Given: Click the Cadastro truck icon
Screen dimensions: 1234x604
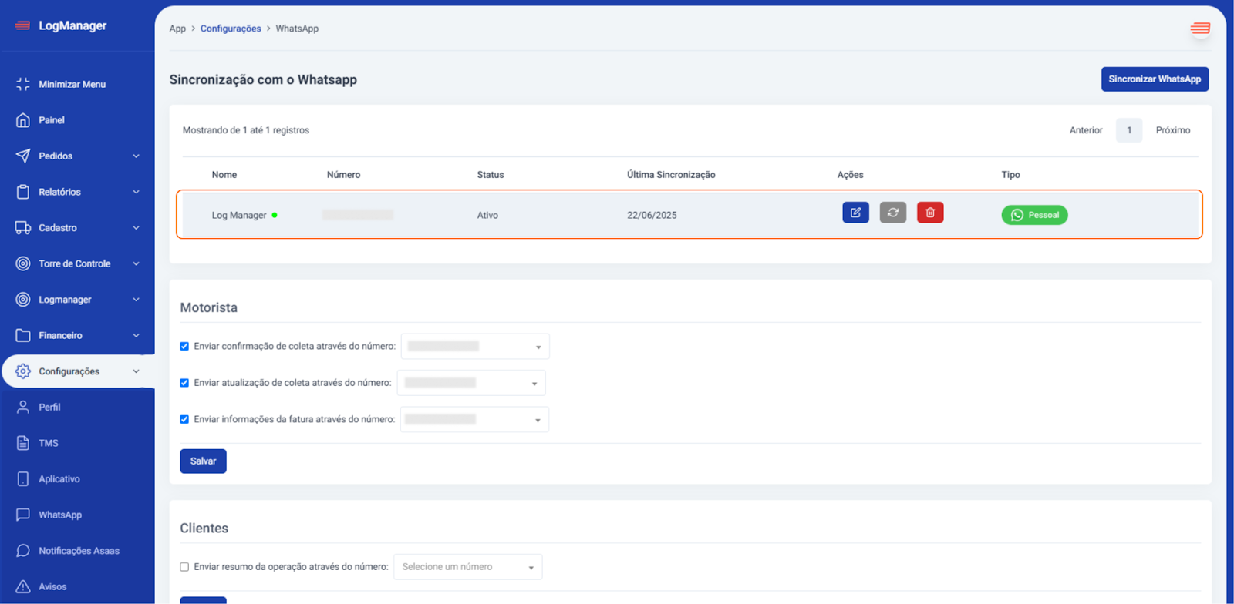Looking at the screenshot, I should 23,228.
